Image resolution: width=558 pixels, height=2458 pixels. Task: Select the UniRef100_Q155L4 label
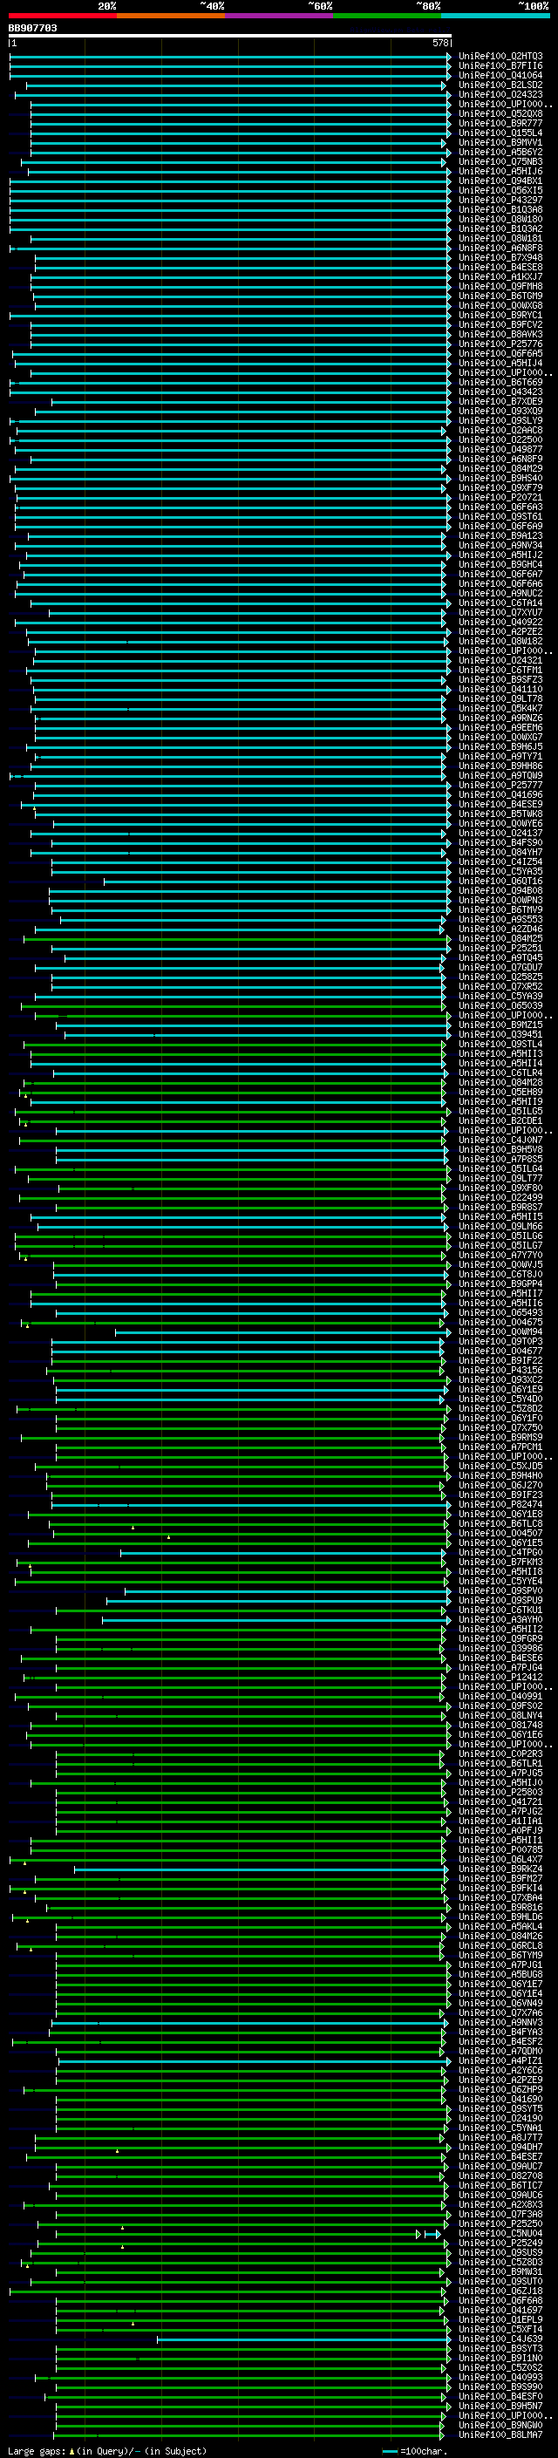coord(500,133)
